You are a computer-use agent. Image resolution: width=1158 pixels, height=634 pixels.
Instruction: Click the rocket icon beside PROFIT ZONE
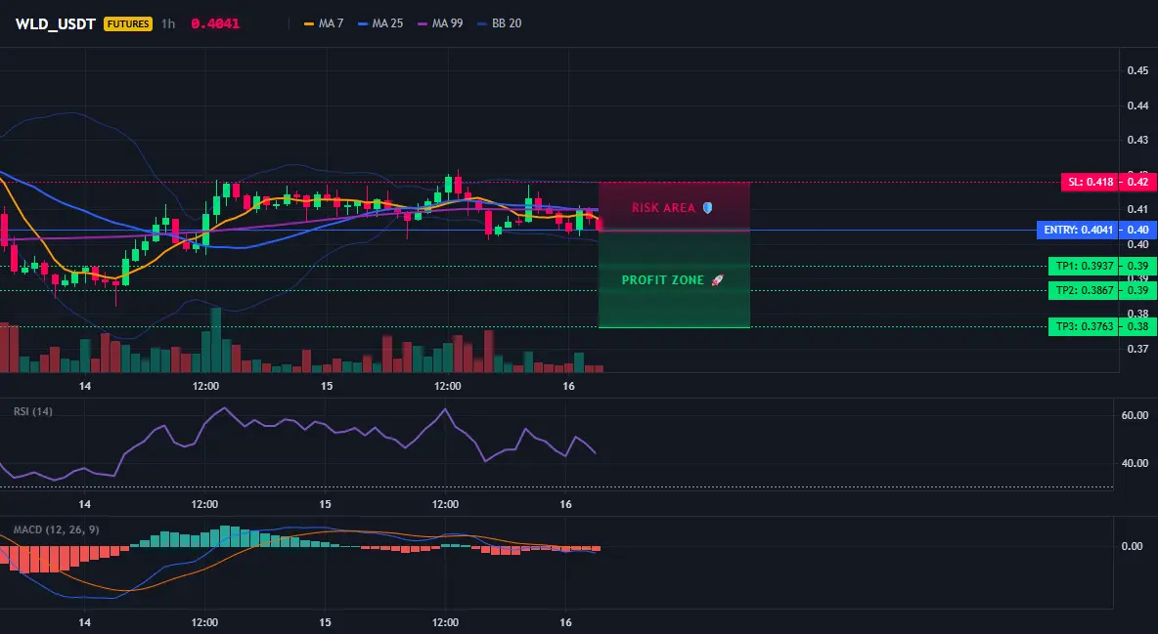click(717, 280)
